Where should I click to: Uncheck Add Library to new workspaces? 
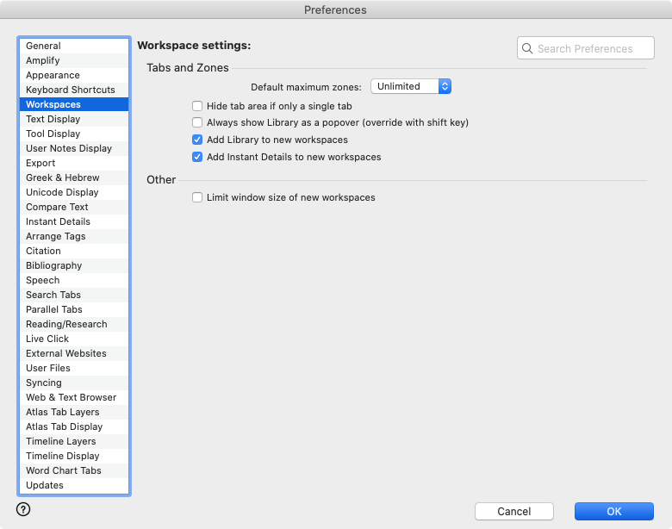point(197,140)
